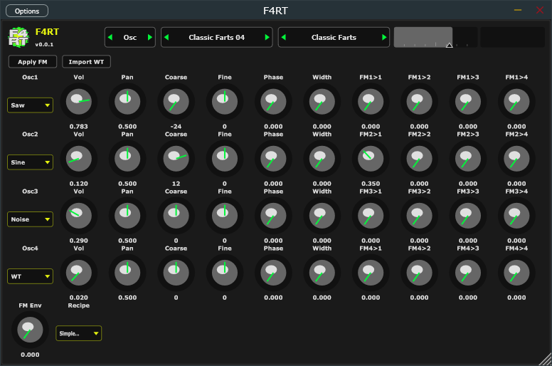Click the Osc2 Vol knob at 0.120

point(79,159)
